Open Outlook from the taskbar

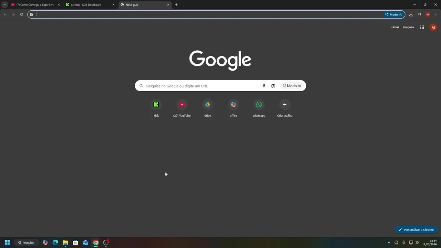tap(86, 242)
